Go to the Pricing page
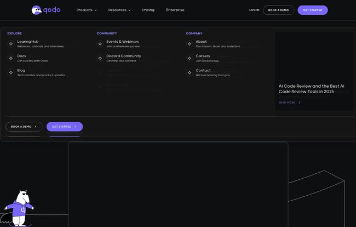The height and width of the screenshot is (227, 356). coord(148,10)
